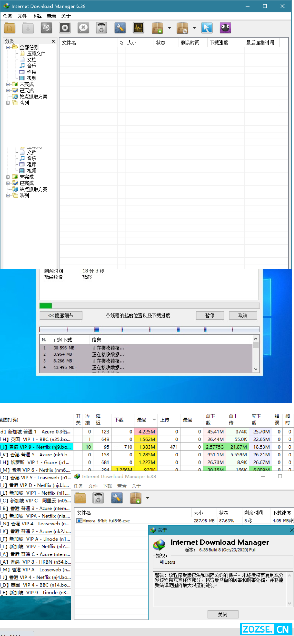This screenshot has width=294, height=636.
Task: Open the 下载 menu in the empty-list IDM window
Action: (37, 16)
